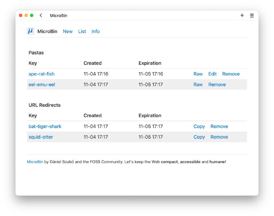Open the squid-otter redirect
The width and height of the screenshot is (274, 216).
coord(41,137)
